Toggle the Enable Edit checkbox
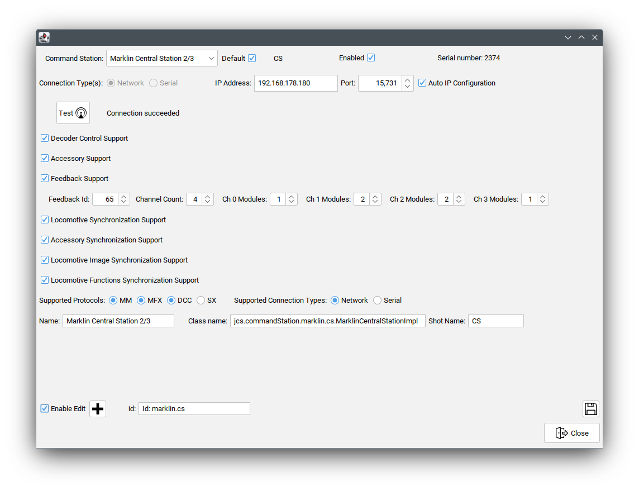 tap(45, 408)
